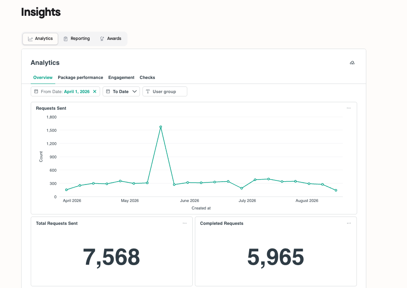Open the Awards tab
Image resolution: width=407 pixels, height=288 pixels.
(x=111, y=39)
